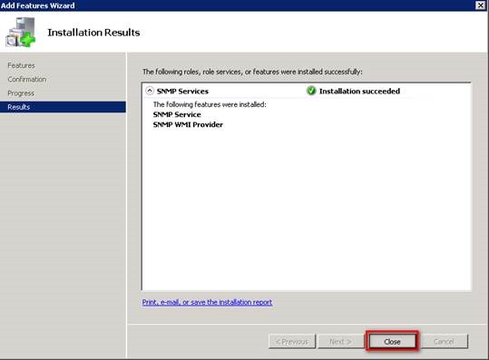Screen dimensions: 489x360
Task: Open the installation report link
Action: tap(207, 302)
